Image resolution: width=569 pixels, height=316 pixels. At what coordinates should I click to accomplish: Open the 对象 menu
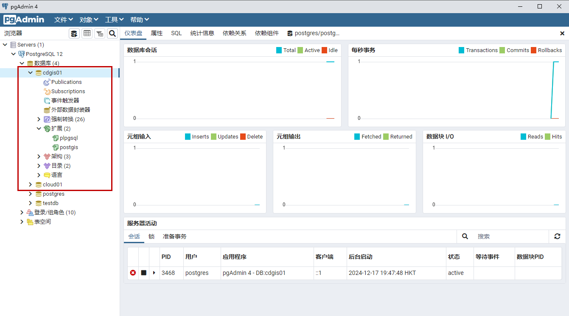tap(89, 19)
